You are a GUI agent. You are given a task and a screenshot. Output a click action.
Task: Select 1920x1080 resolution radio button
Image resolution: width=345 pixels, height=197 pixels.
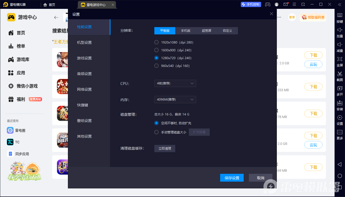156,42
